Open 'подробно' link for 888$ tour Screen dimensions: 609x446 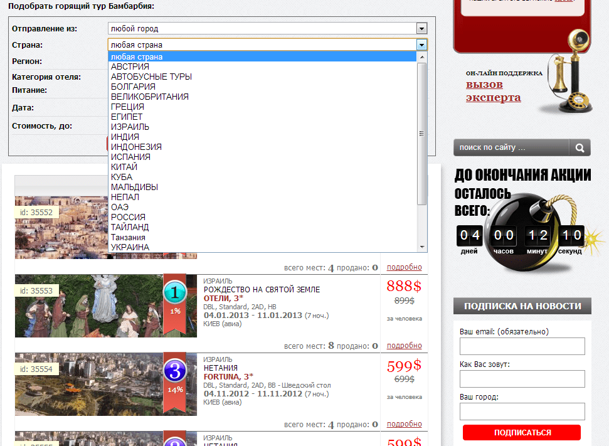[x=405, y=346]
